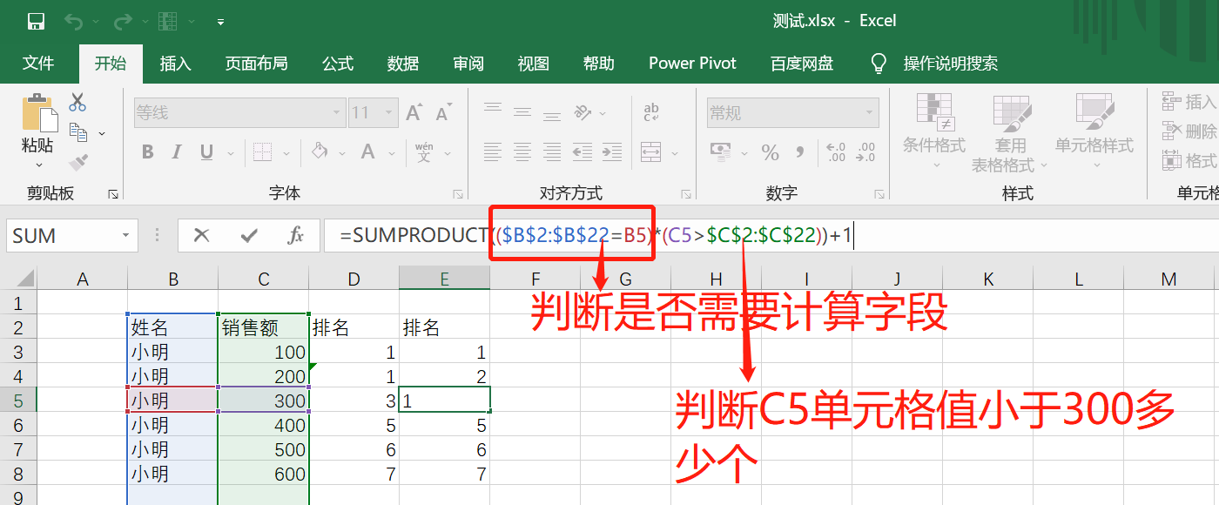Open the font name dropdown
Image resolution: width=1219 pixels, height=505 pixels.
tap(337, 112)
